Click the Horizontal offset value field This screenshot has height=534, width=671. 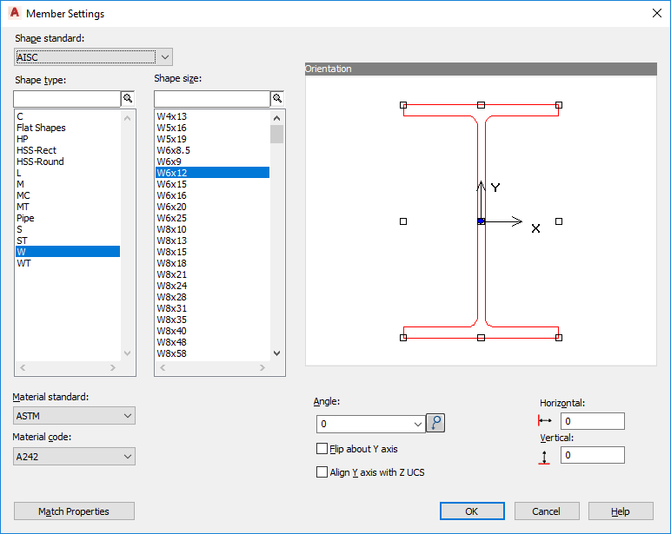[592, 421]
